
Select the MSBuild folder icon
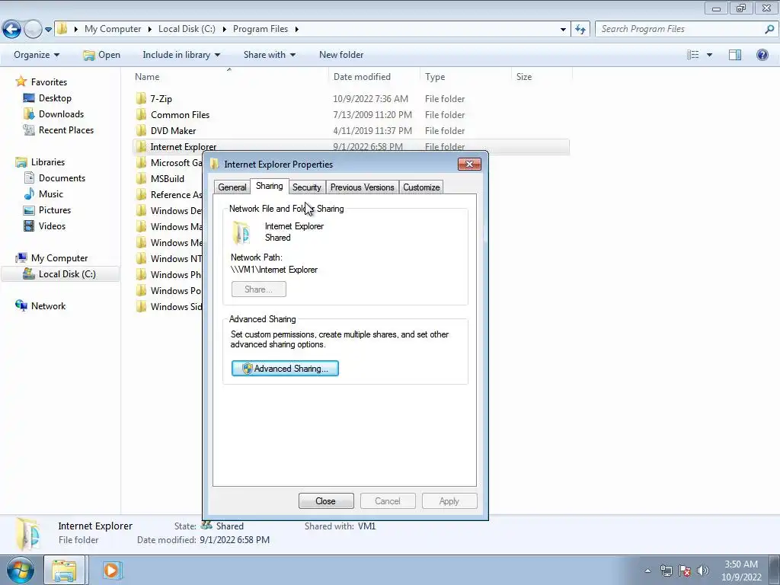coord(141,178)
